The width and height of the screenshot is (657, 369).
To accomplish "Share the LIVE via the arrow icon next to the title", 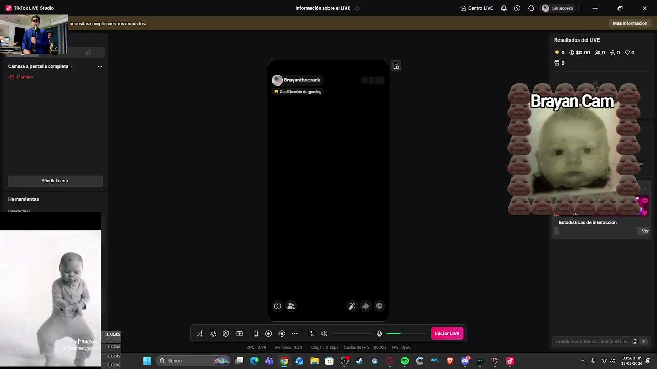I will [x=358, y=8].
